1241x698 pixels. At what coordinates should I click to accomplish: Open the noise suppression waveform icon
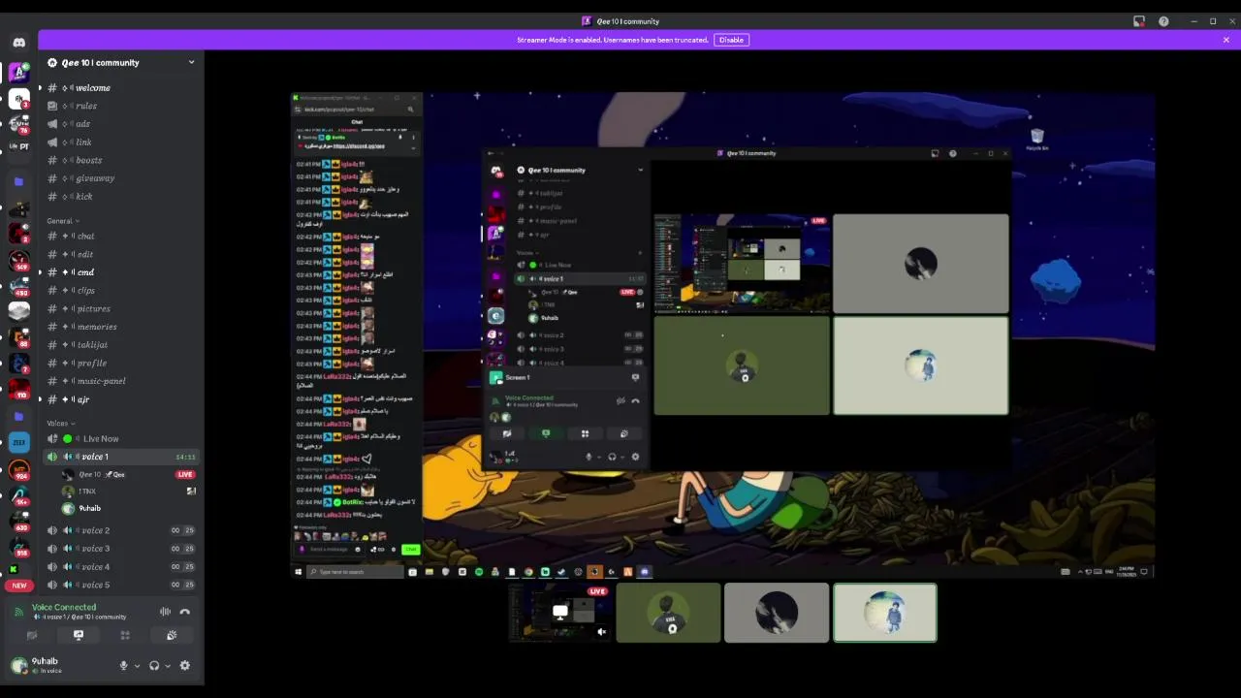(x=165, y=612)
